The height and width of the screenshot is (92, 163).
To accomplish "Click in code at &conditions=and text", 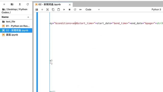I will [x=66, y=23].
